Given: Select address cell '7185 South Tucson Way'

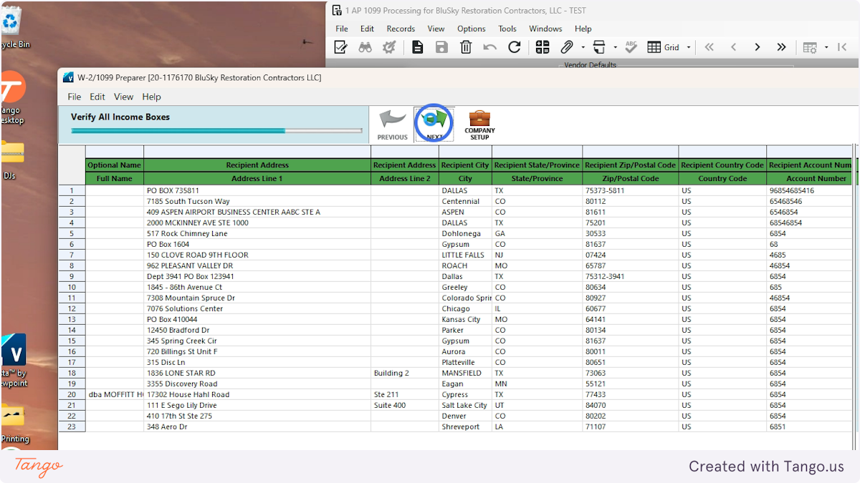Looking at the screenshot, I should (257, 202).
